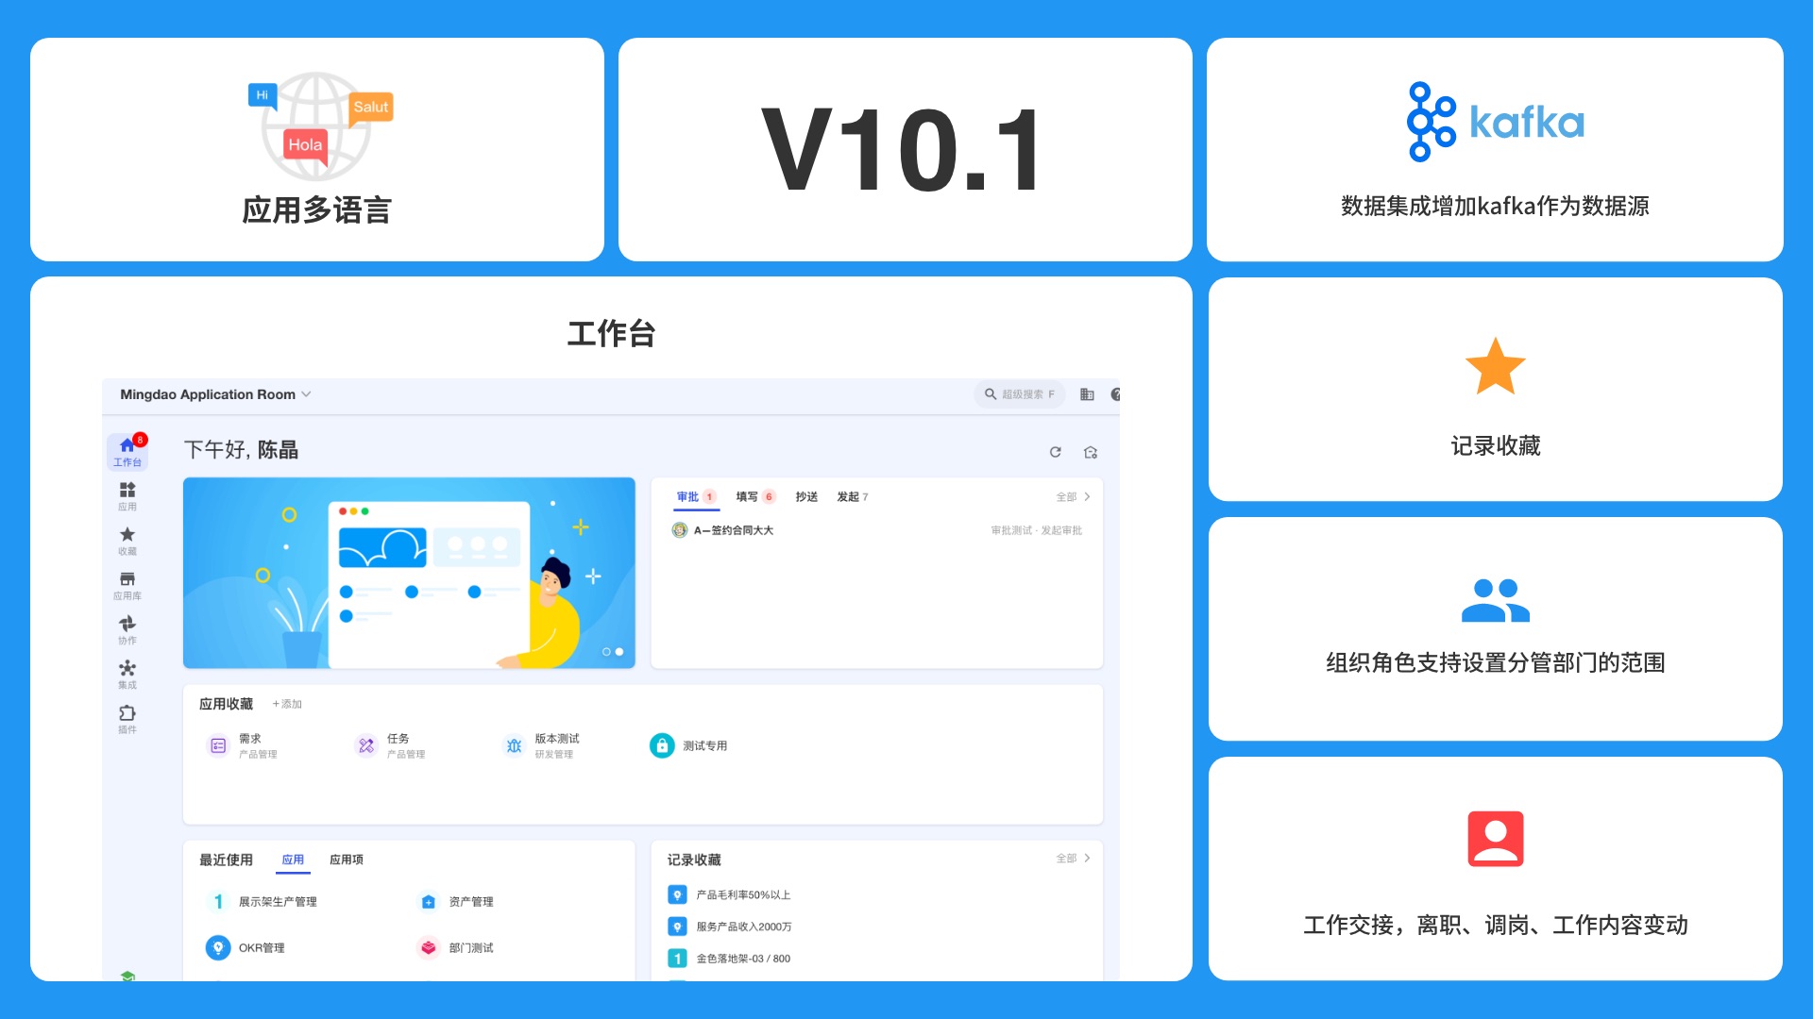Click the search bar 超级搜索
Viewport: 1813px width, 1019px height.
1021,393
